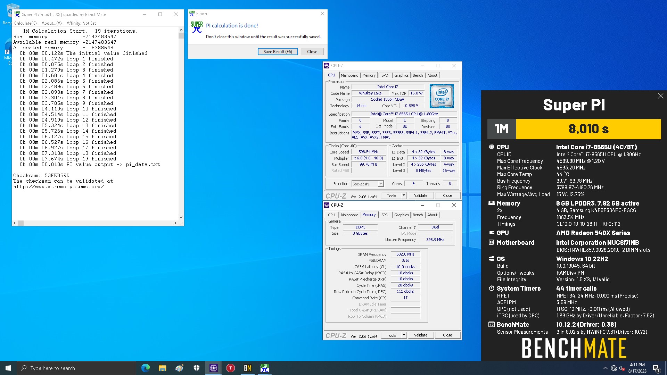
Task: Open About tab in top CPU-Z
Action: pyautogui.click(x=432, y=75)
